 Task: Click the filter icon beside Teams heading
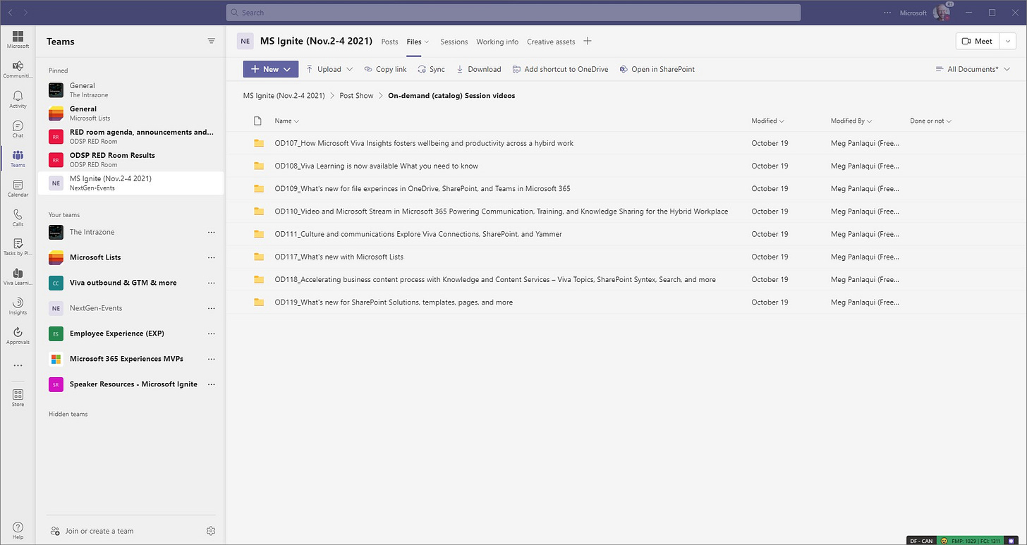click(211, 41)
